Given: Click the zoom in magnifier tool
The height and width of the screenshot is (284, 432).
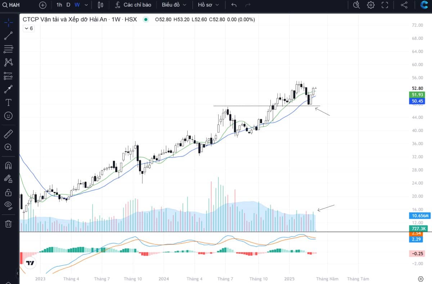Looking at the screenshot, I should coord(8,147).
